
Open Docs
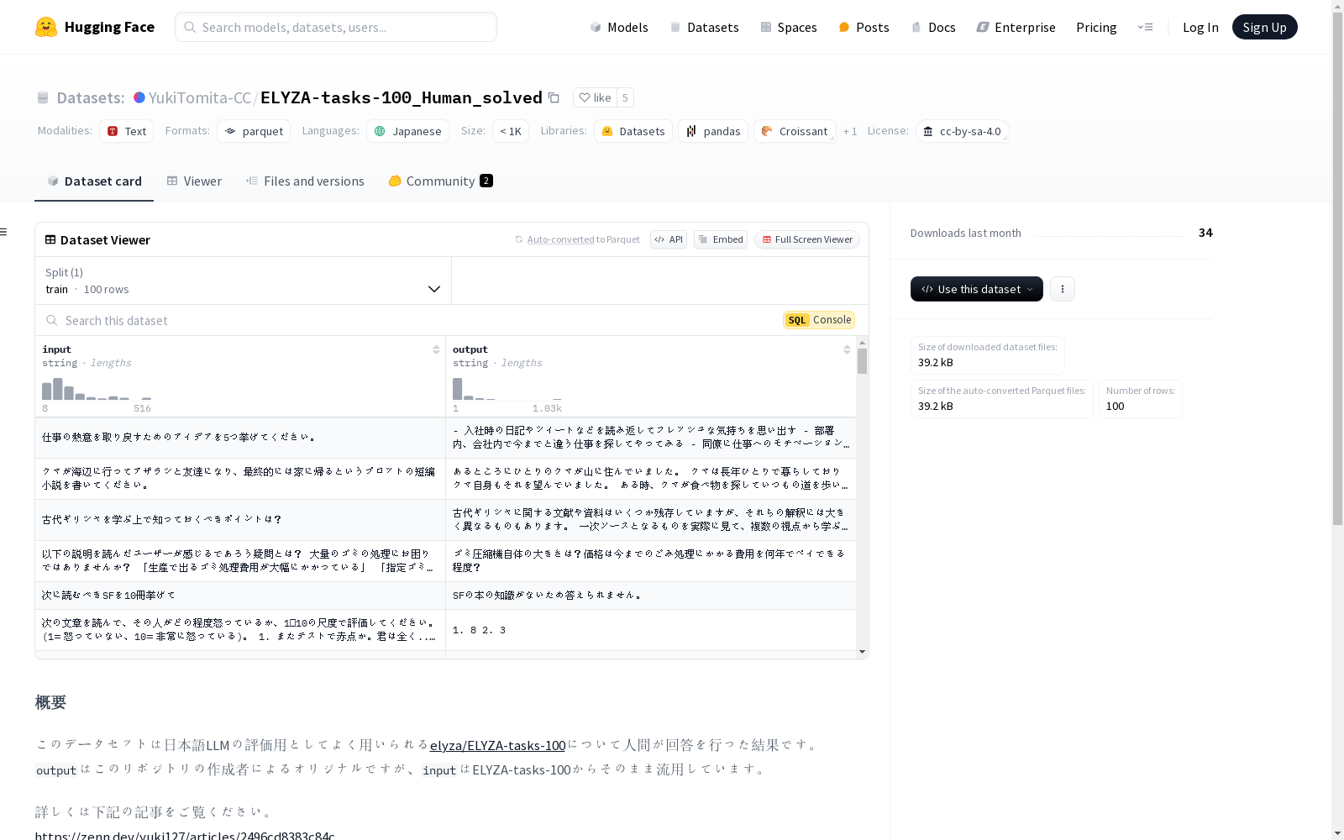933,27
